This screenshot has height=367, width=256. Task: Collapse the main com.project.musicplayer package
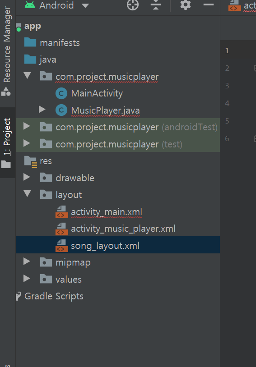tap(28, 75)
